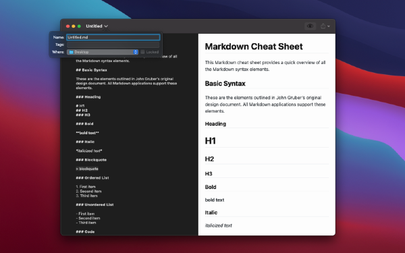This screenshot has height=253, width=405.
Task: Open the Where dropdown set to Desktop
Action: pos(103,52)
